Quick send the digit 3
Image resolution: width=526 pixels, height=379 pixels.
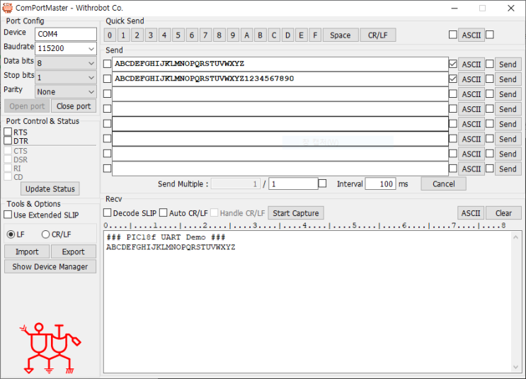[151, 35]
